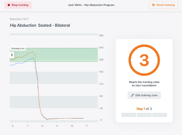Viewport: 182px width, 135px height.
Task: Click the 'Hip Abduction Seated - Bilateral' heading
Action: pyautogui.click(x=40, y=25)
